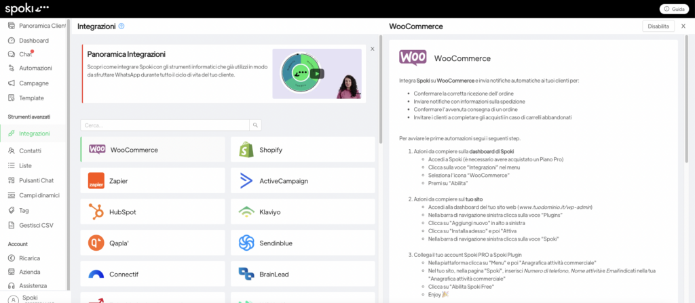
Task: Select the Zapier integration card
Action: [153, 181]
